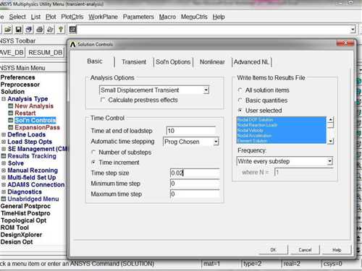Open the MenuCtrls menu
This screenshot has height=271, width=362.
(x=194, y=17)
